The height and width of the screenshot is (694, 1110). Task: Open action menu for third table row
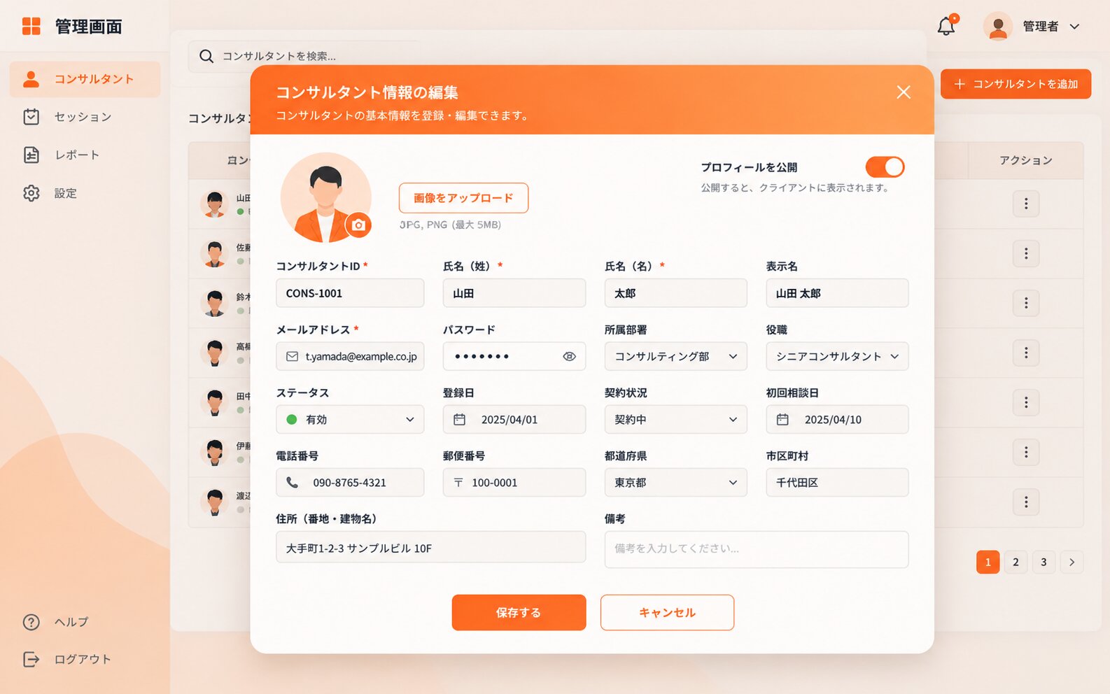1026,303
